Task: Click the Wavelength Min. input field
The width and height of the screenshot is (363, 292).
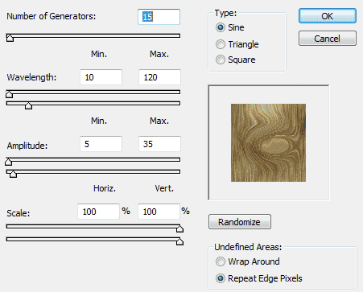Action: 101,77
